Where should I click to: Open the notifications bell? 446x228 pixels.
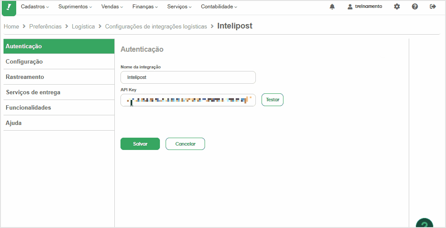point(332,7)
